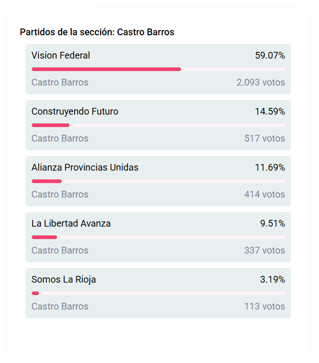Viewport: 319px width, 363px height.
Task: Click the 11.69% percentage value
Action: 270,167
